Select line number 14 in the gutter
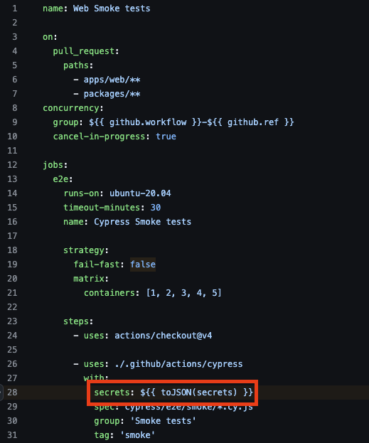This screenshot has width=369, height=443. (12, 193)
